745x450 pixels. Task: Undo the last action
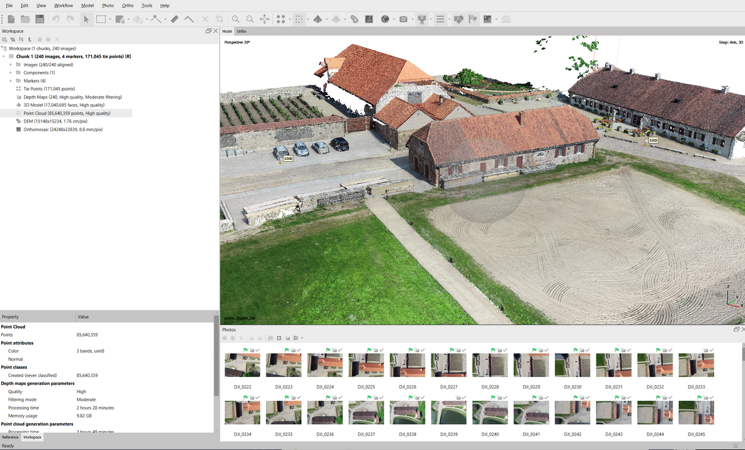(x=56, y=19)
